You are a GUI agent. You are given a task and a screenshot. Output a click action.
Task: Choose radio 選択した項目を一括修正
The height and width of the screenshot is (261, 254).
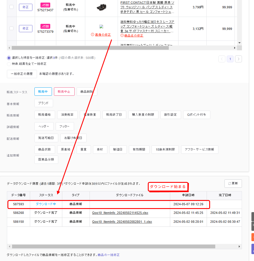[x=9, y=58]
